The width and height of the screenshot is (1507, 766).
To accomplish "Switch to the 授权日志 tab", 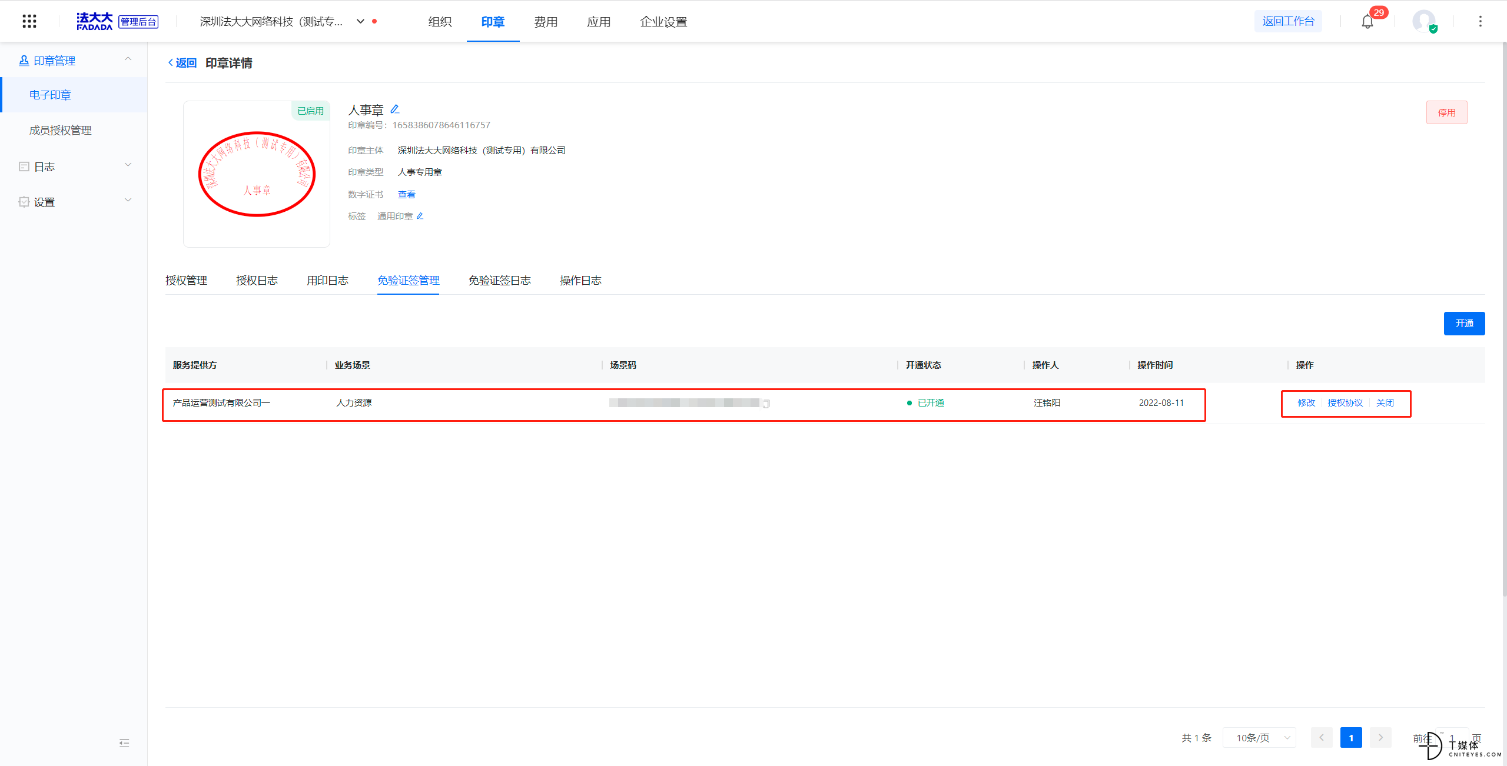I will pos(257,281).
